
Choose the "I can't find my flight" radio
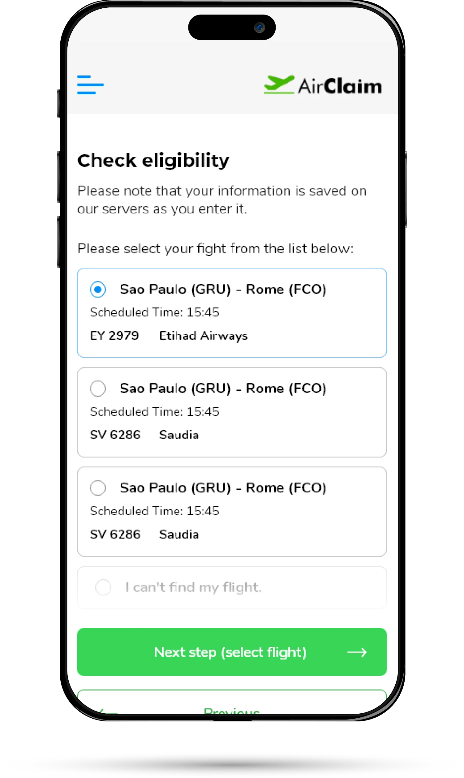(x=103, y=587)
